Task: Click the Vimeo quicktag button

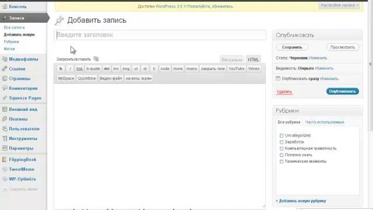Action: 254,69
